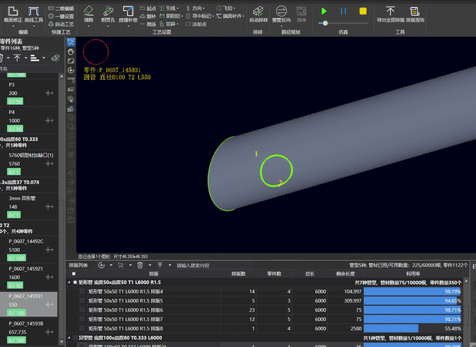
Task: Open the 排版报告 report tool
Action: pos(415,12)
